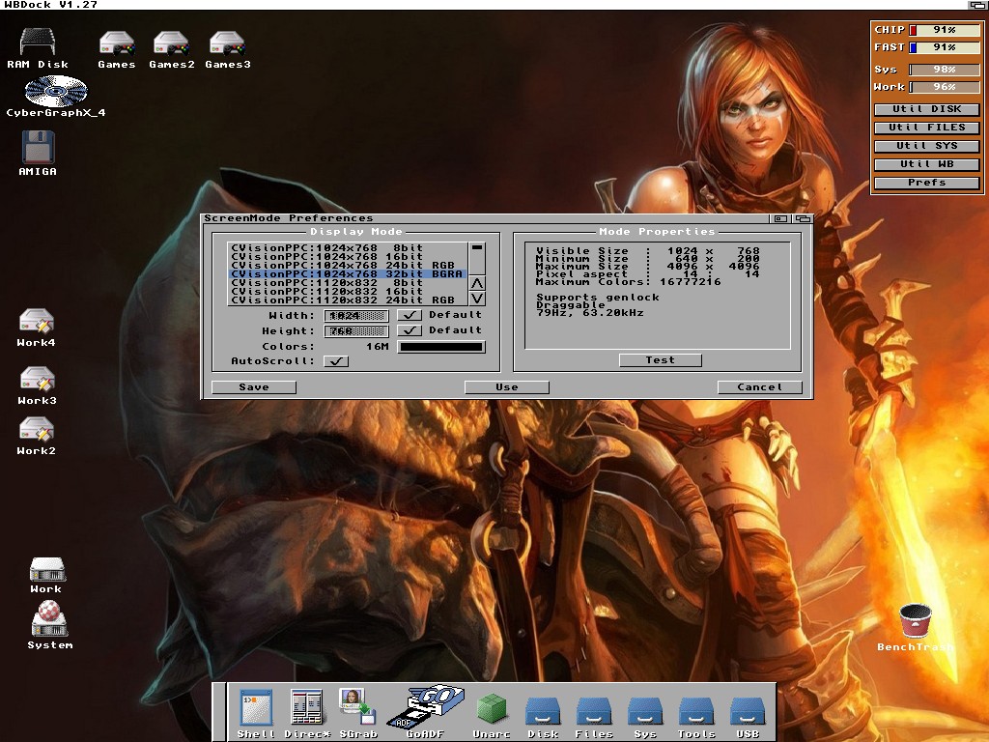This screenshot has width=989, height=742.
Task: Open the RAM Disk desktop icon
Action: point(38,43)
